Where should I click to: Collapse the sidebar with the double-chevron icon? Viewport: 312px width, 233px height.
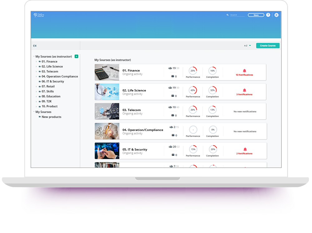click(35, 45)
